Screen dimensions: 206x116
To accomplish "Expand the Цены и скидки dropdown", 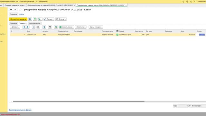I will click(96, 27).
